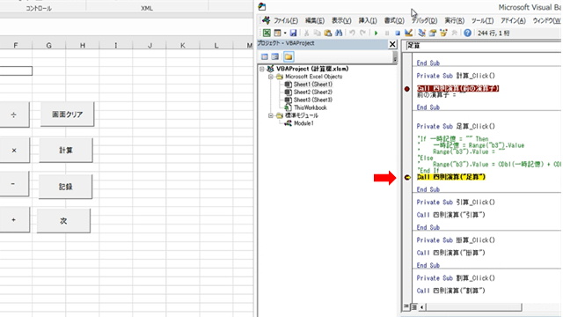
Task: Open the デバッグ(D) menu
Action: (424, 21)
